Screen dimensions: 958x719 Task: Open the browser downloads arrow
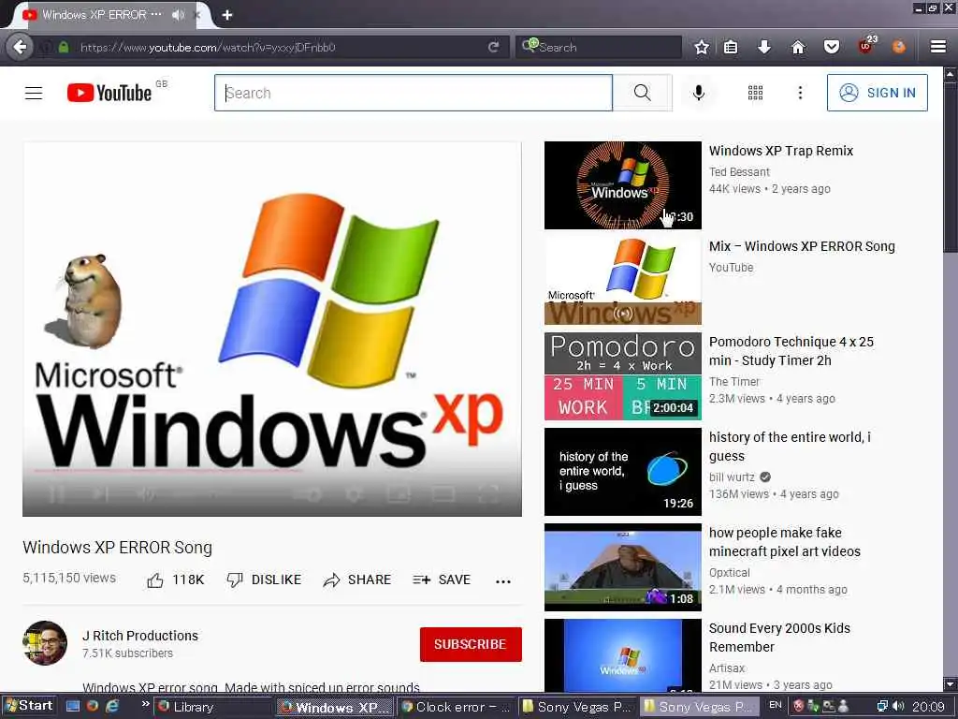tap(764, 47)
